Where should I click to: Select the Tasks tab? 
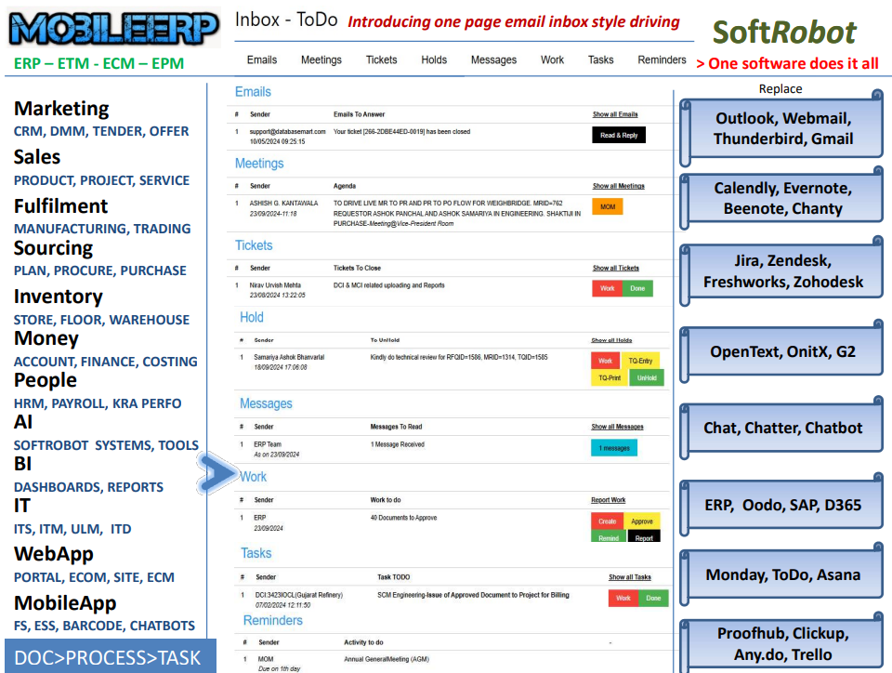pyautogui.click(x=601, y=59)
